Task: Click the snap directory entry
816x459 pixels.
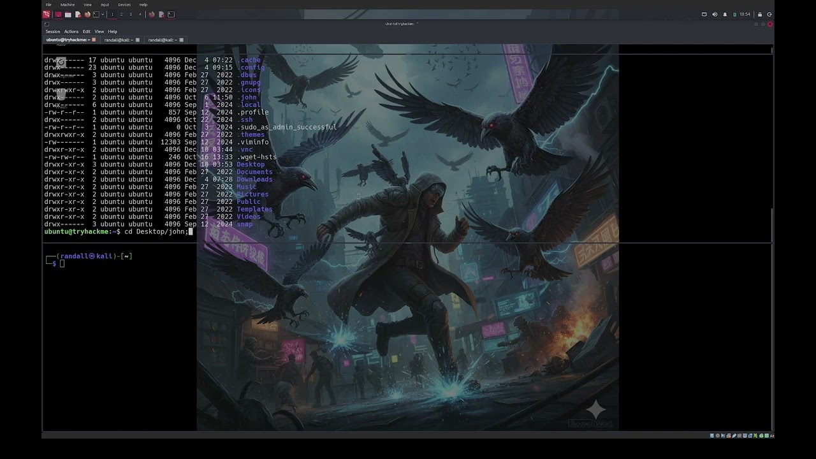Action: pos(245,224)
